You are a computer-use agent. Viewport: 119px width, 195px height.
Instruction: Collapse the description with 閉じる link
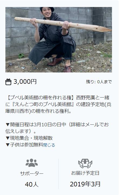pyautogui.click(x=49, y=145)
